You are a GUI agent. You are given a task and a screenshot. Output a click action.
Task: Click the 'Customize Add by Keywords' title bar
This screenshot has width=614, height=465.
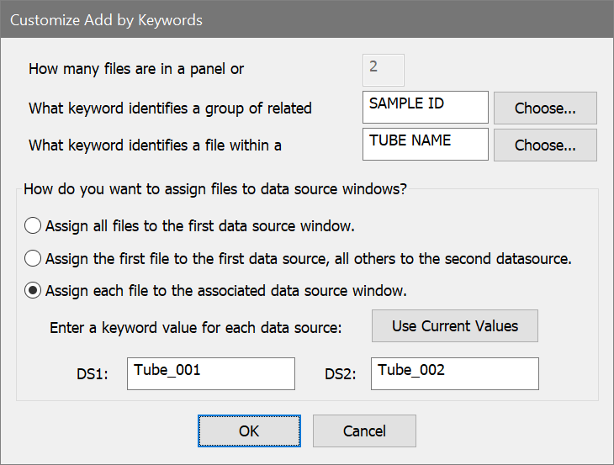[x=307, y=19]
